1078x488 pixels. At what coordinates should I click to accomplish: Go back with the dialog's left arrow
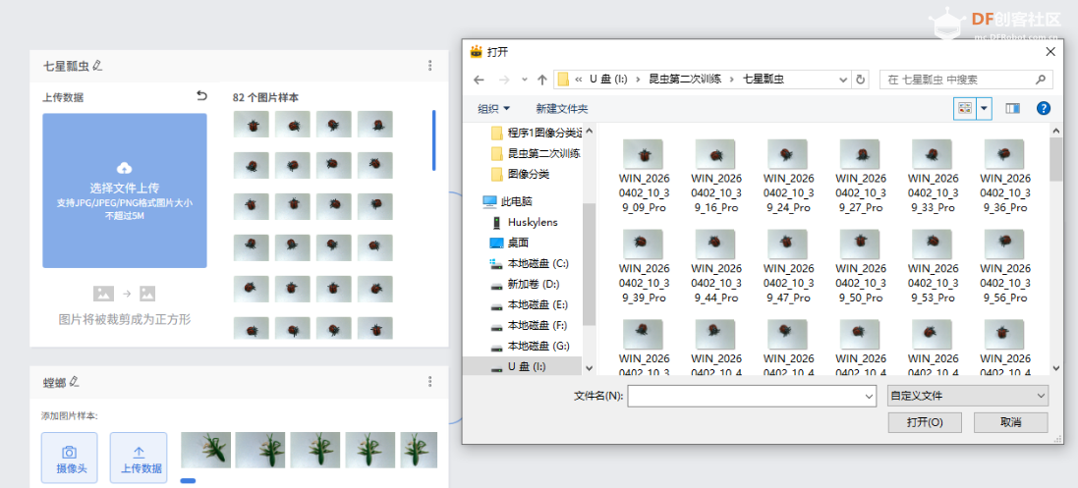[x=480, y=80]
